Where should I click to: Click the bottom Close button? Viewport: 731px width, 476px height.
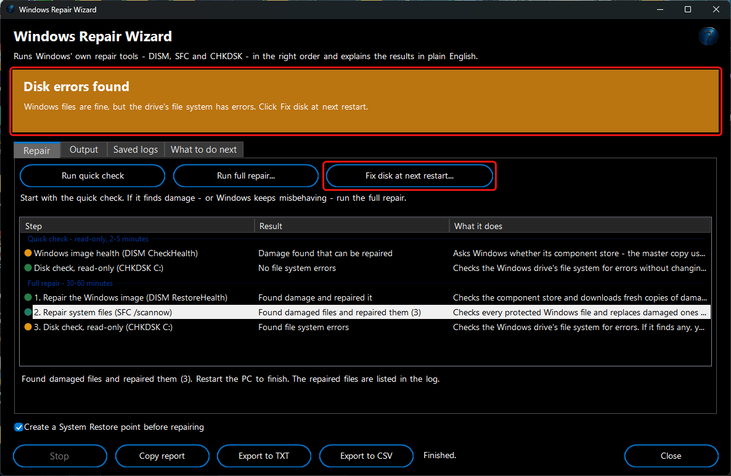click(x=671, y=456)
